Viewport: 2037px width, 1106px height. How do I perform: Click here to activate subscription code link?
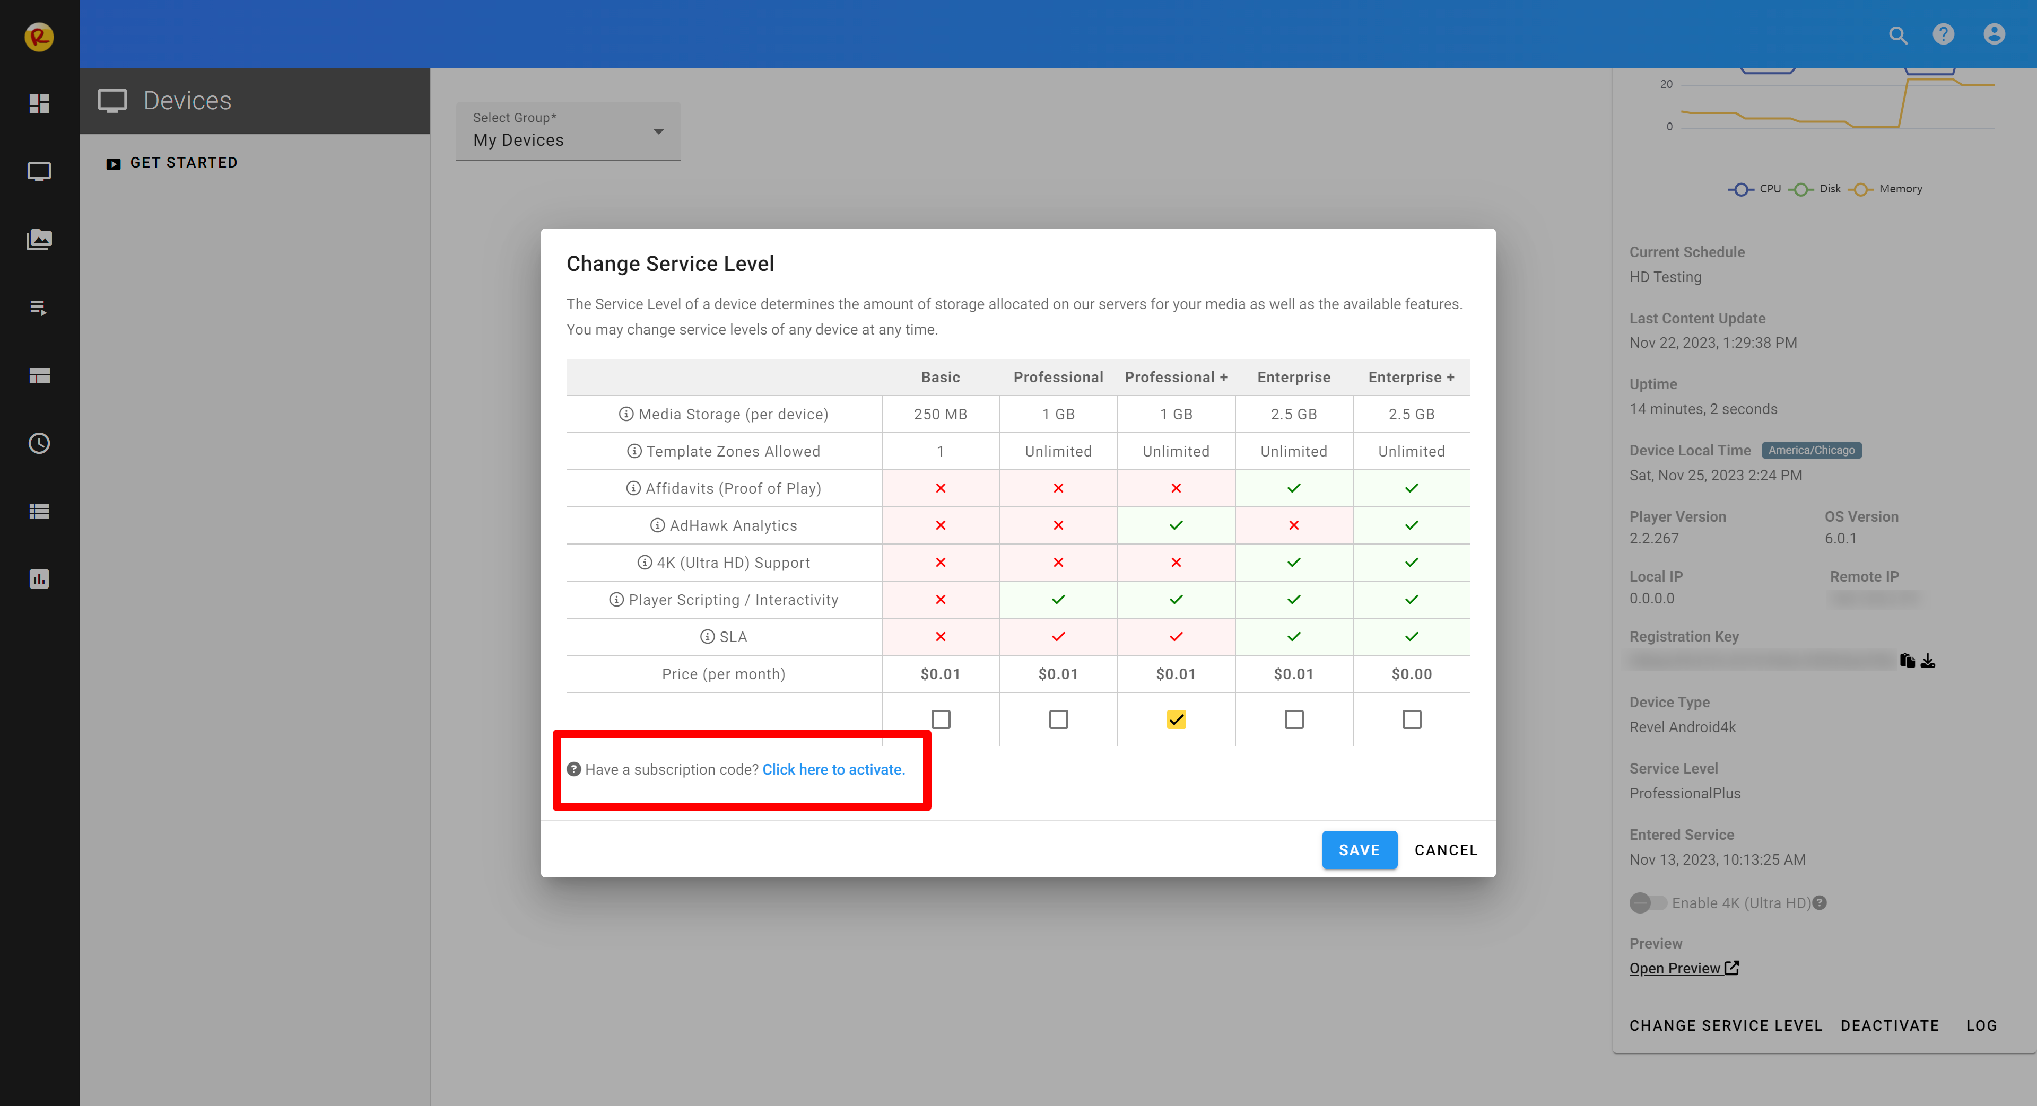click(x=833, y=769)
